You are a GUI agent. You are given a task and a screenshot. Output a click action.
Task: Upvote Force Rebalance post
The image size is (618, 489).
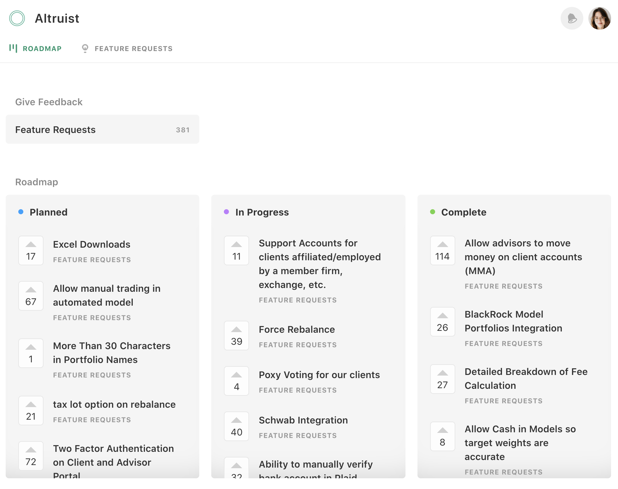(236, 336)
